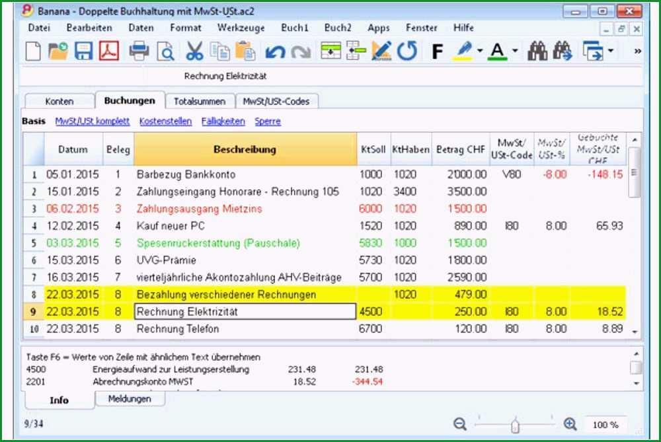Viewport: 661px width, 442px height.
Task: Create a new file with the blank page icon
Action: (33, 51)
